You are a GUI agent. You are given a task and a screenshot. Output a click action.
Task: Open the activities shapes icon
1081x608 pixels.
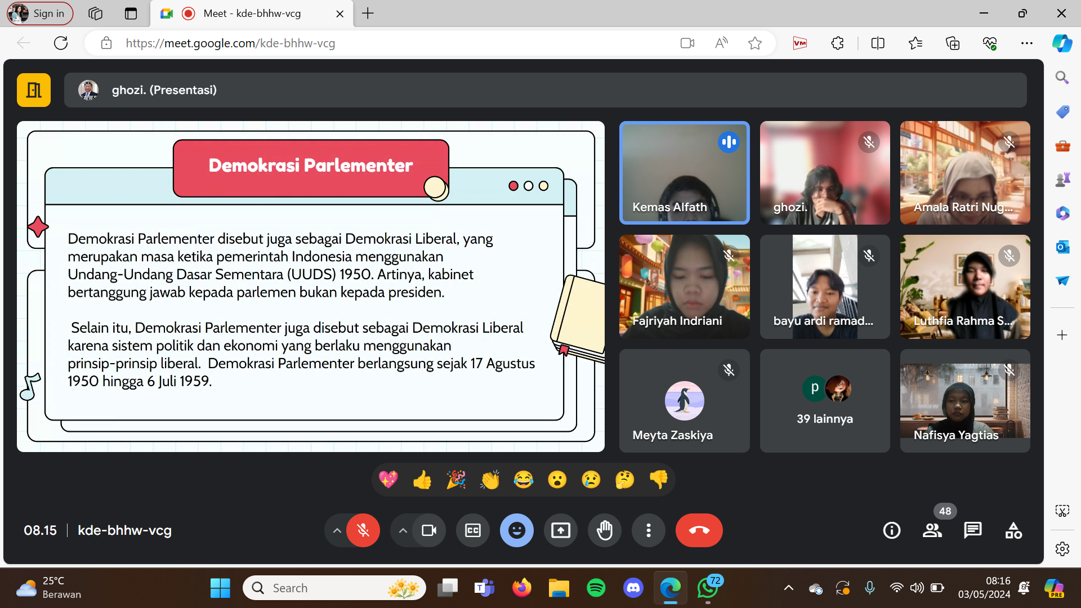pos(1013,530)
